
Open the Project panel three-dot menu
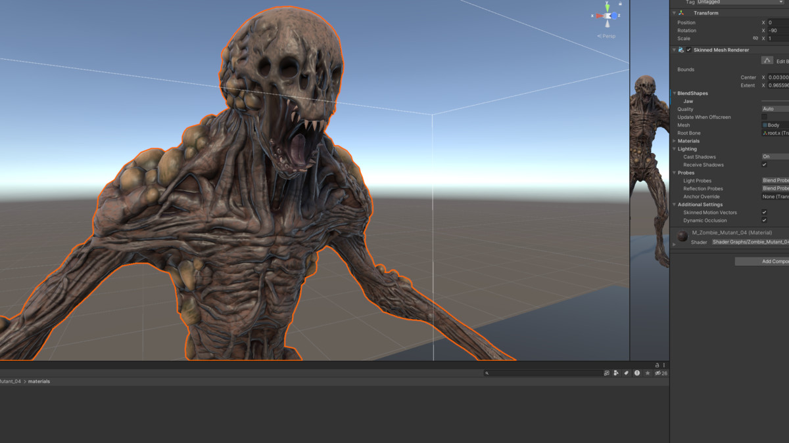click(664, 365)
